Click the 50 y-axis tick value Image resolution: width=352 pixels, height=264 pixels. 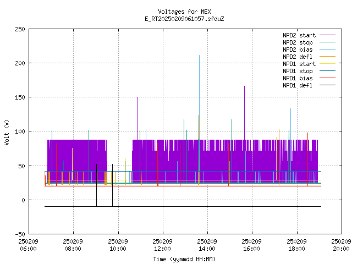(21, 166)
